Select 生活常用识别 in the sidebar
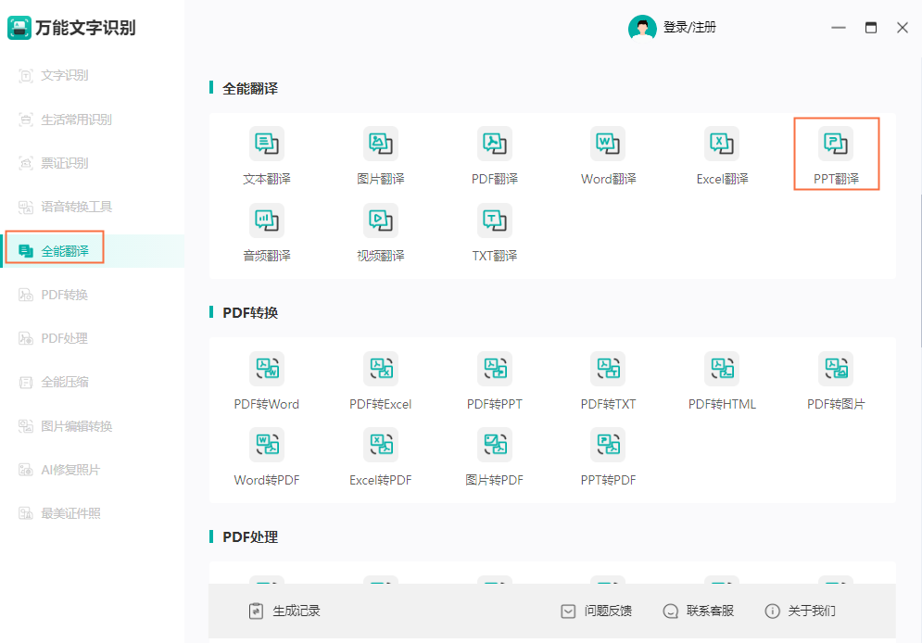 [92, 120]
